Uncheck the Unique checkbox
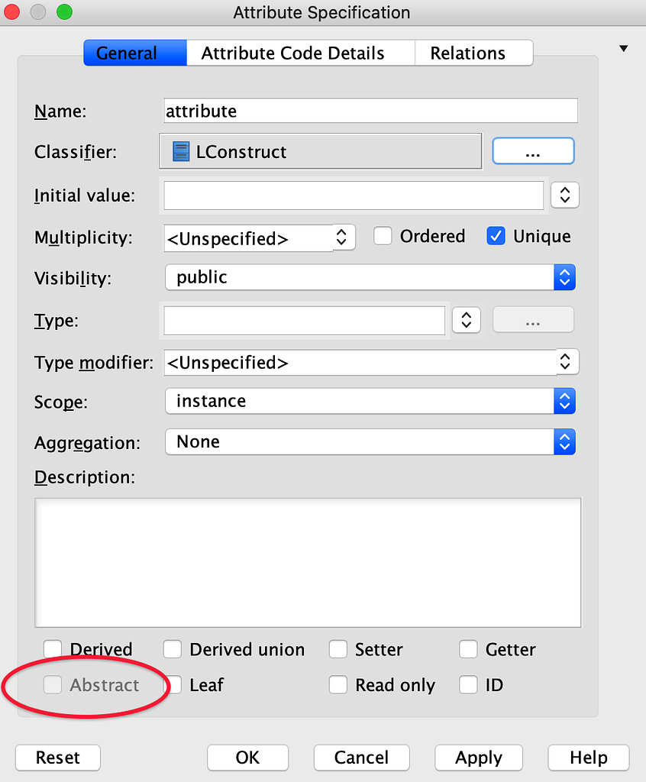This screenshot has height=782, width=646. click(x=496, y=236)
